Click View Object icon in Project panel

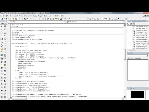[x=131, y=24]
